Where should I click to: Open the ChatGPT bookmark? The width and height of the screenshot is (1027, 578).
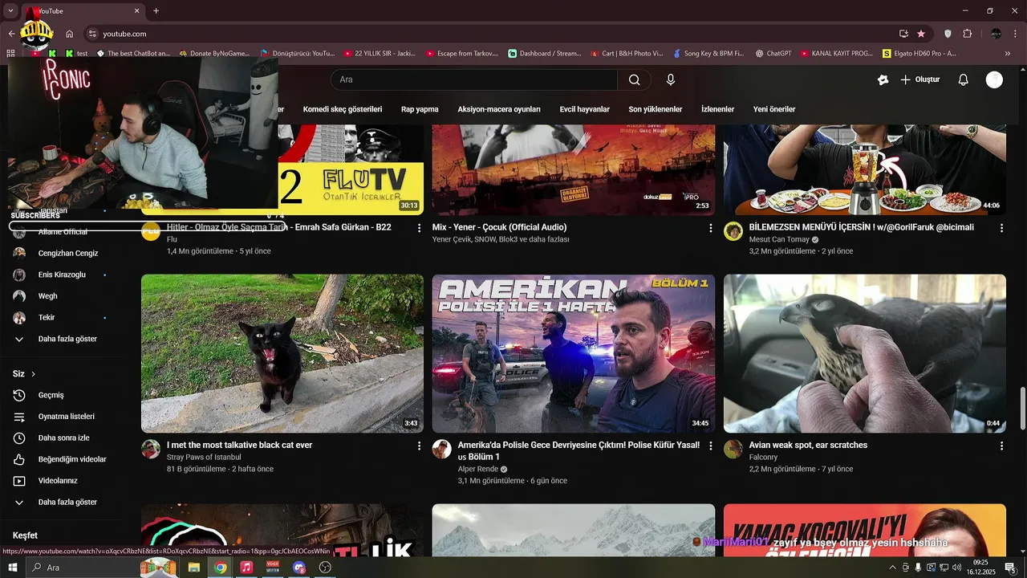coord(773,54)
